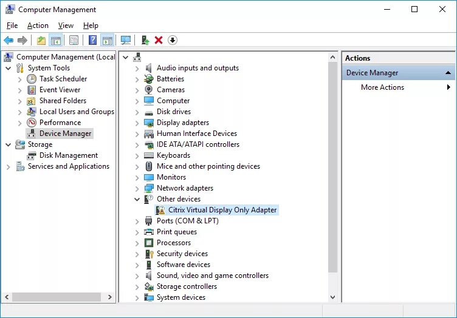This screenshot has width=457, height=318.
Task: Expand the Task Scheduler node
Action: 20,79
